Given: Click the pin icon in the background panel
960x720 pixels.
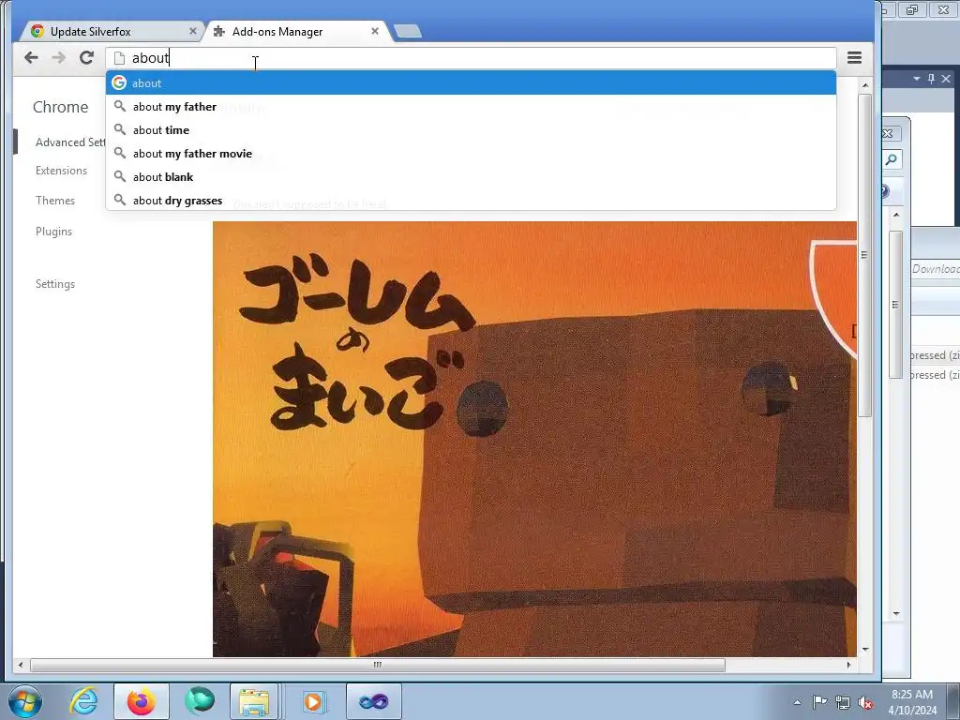Looking at the screenshot, I should coord(931,79).
